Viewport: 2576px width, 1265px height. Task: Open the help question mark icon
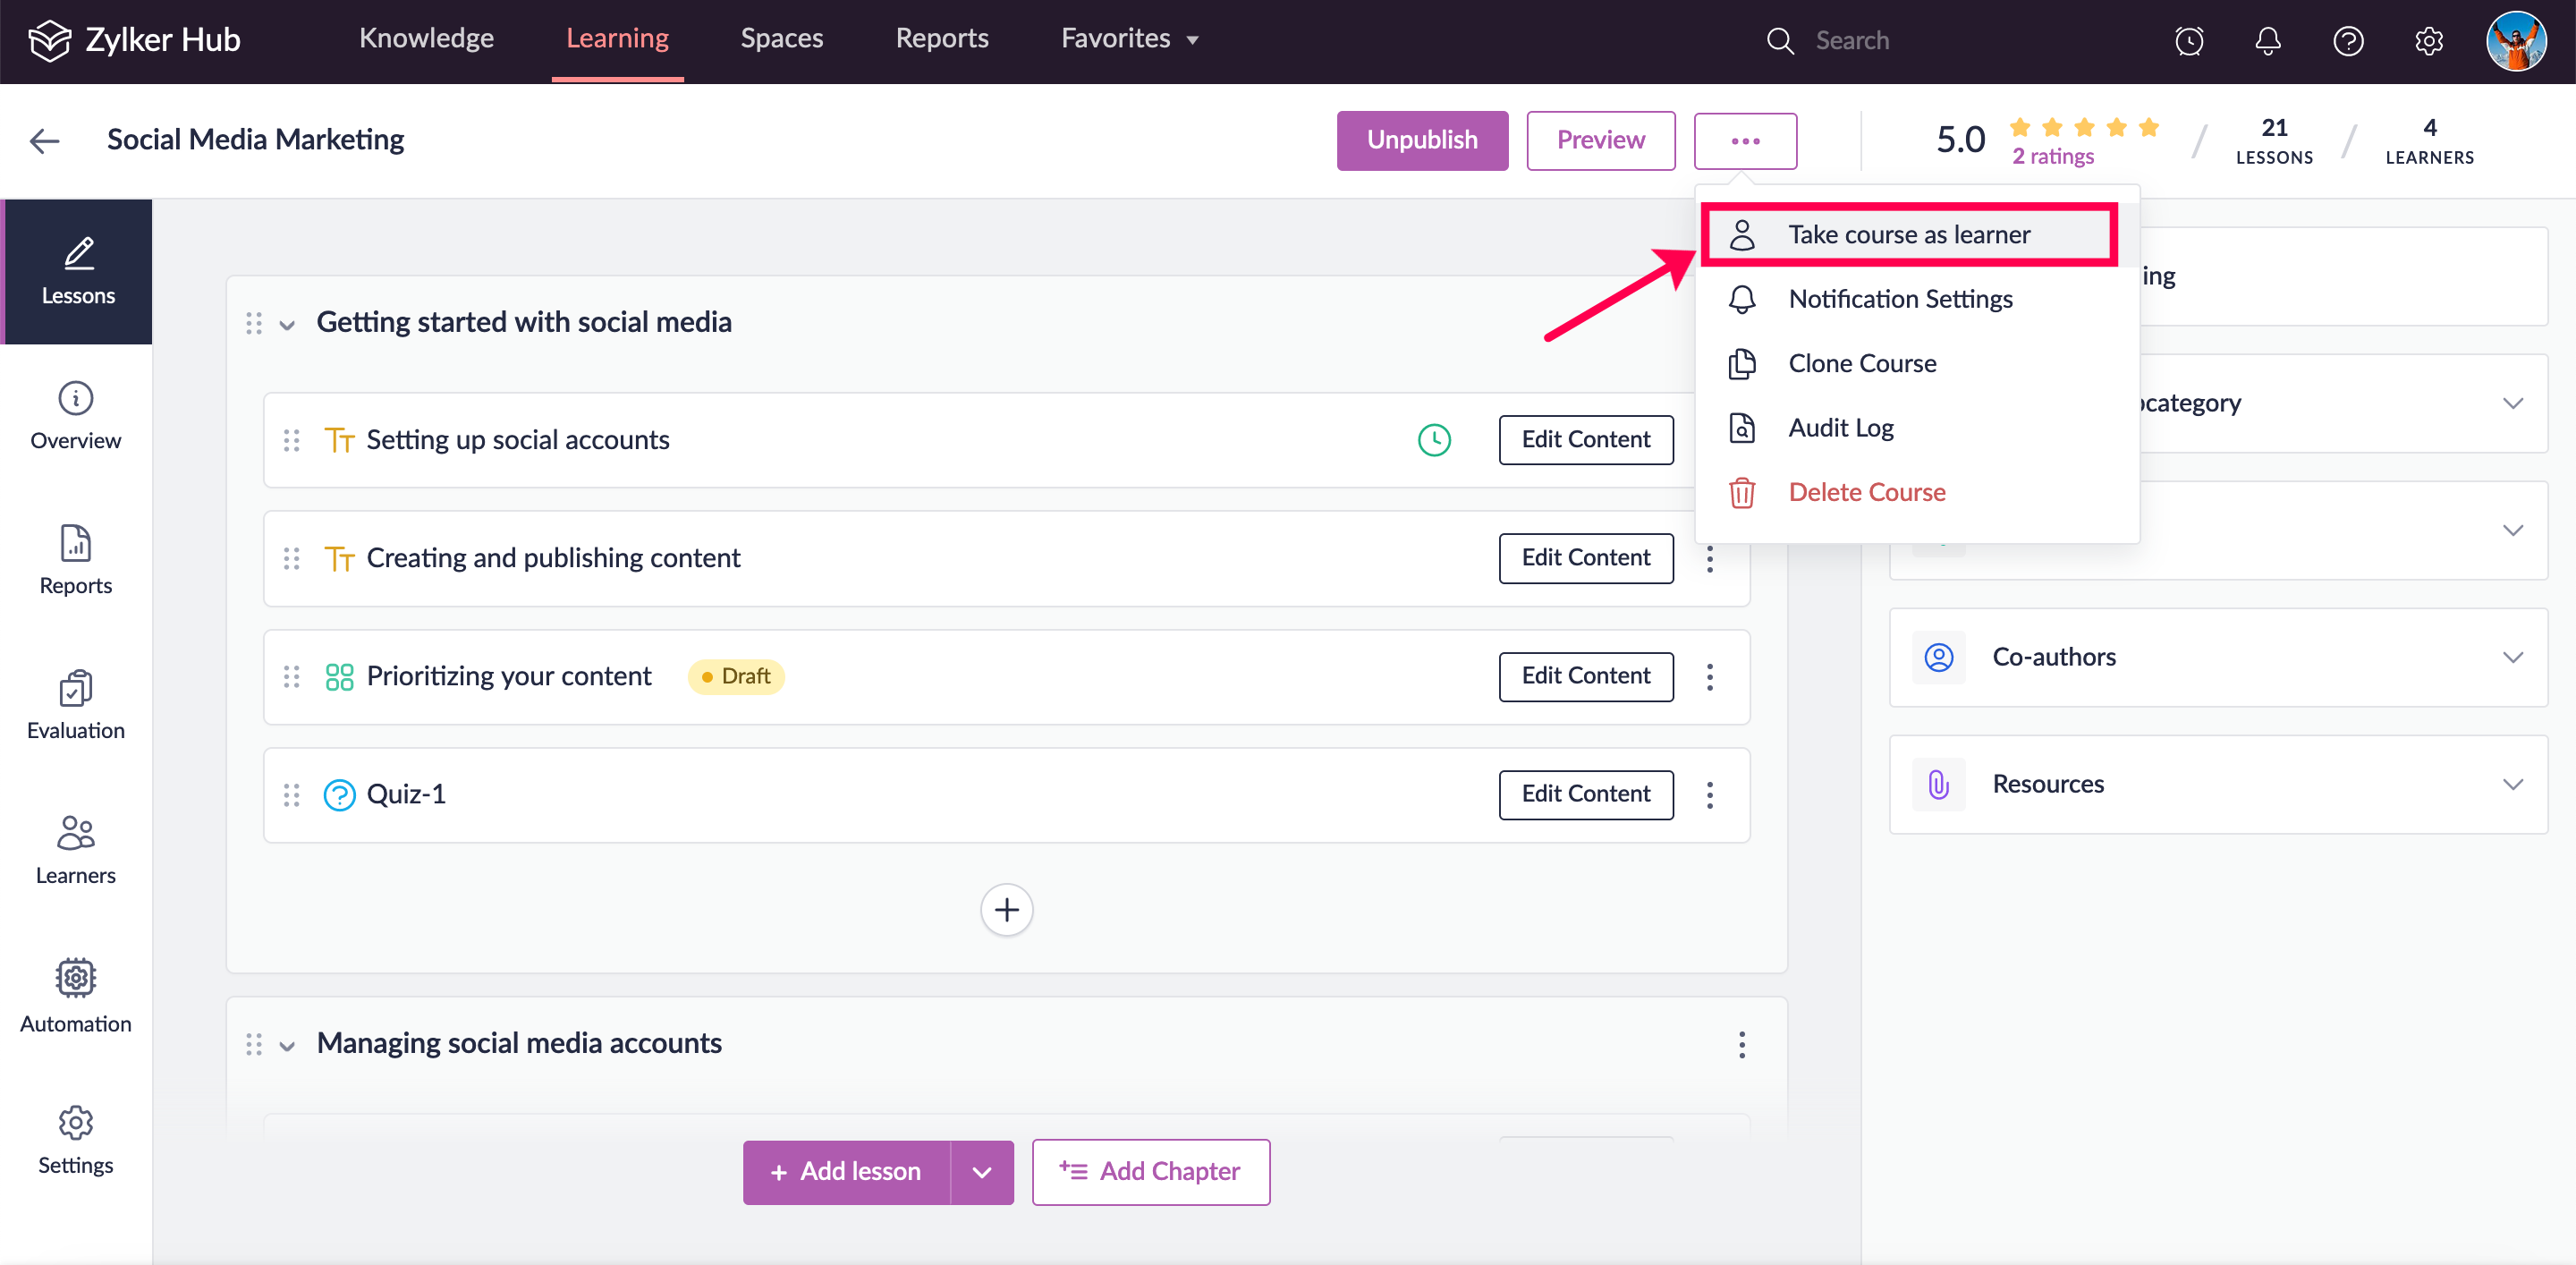click(2347, 41)
